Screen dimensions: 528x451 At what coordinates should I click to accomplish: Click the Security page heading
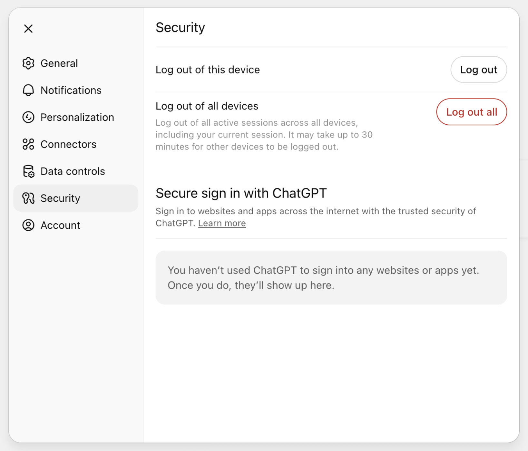(180, 27)
